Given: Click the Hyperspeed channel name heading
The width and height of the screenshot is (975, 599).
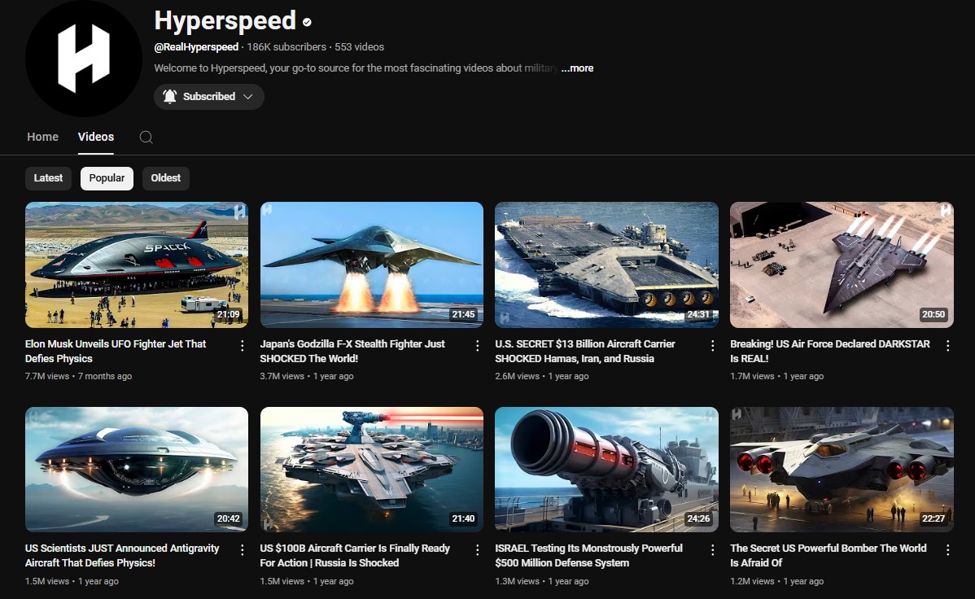Looking at the screenshot, I should click(x=225, y=20).
